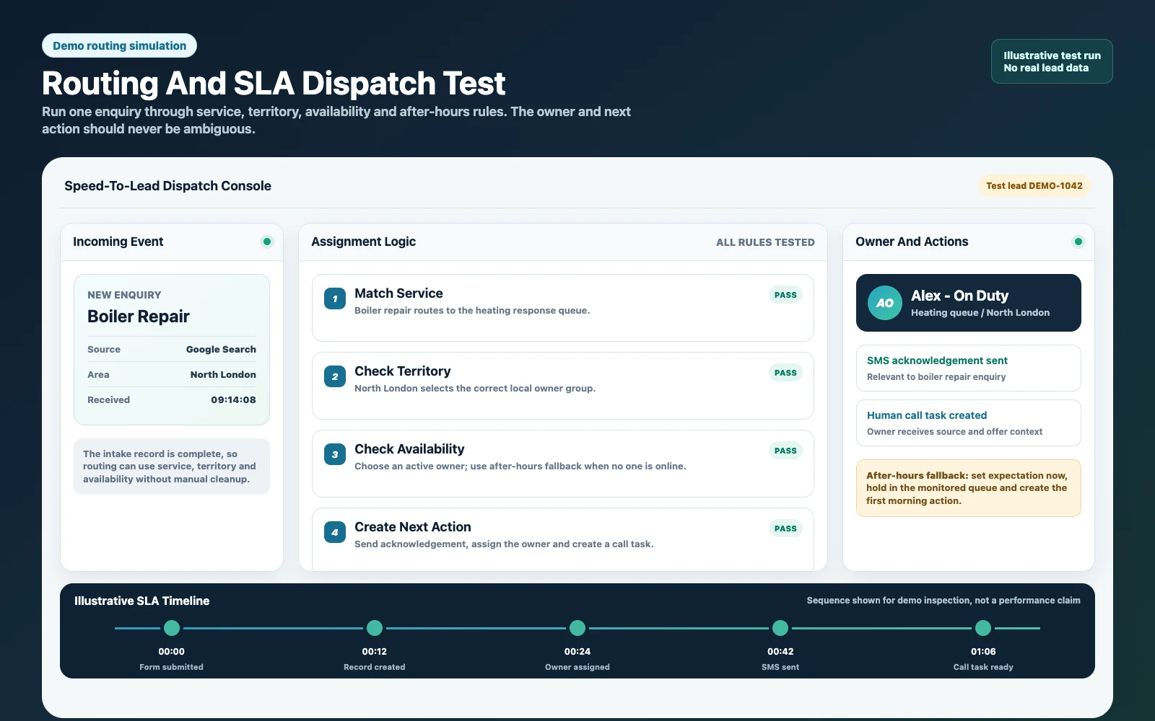Click the Owner And Actions panel header
Screen dimensions: 1155x721
pyautogui.click(x=969, y=242)
